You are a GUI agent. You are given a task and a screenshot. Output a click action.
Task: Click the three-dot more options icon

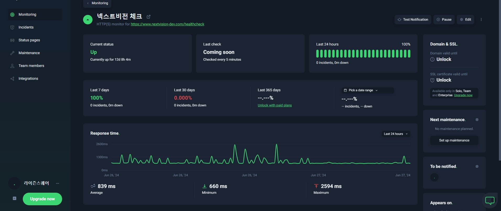tap(481, 20)
